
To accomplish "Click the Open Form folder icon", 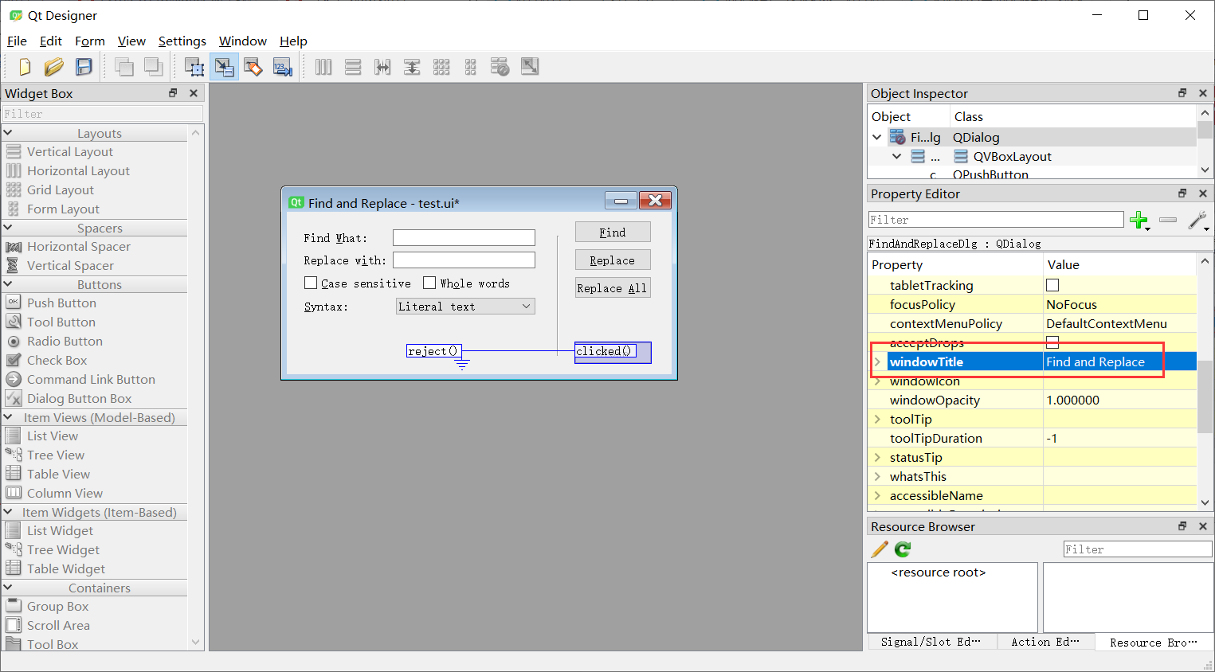I will 54,67.
